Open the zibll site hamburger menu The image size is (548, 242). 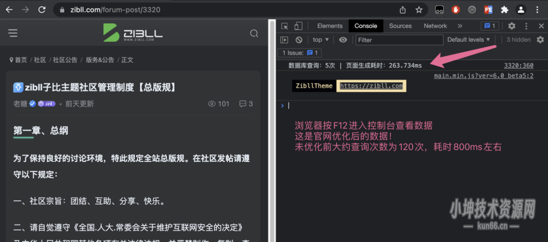[x=13, y=33]
